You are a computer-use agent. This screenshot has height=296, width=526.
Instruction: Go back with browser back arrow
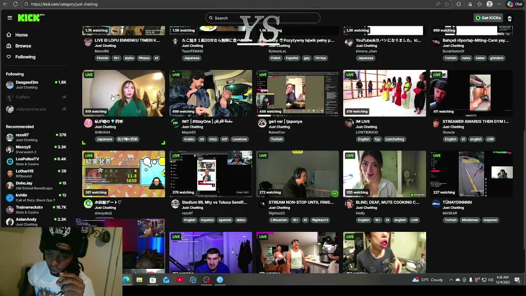5,4
